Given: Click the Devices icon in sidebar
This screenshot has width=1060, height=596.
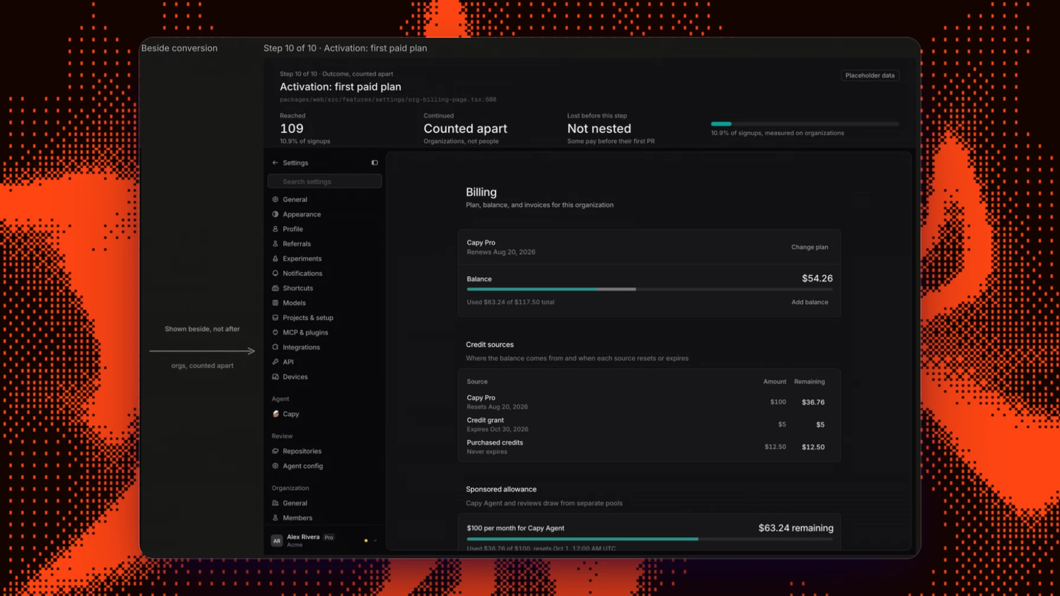Looking at the screenshot, I should [x=275, y=377].
